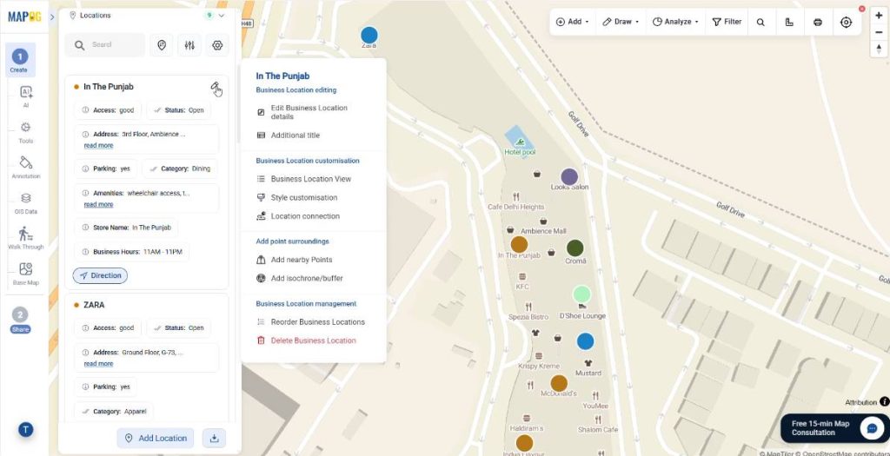
Task: Open the Analyze dropdown menu
Action: tap(674, 22)
